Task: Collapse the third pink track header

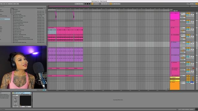Action: pos(172,28)
